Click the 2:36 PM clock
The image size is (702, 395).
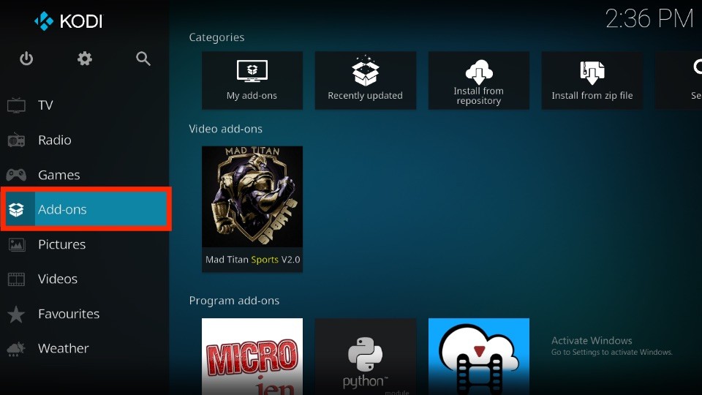coord(649,19)
